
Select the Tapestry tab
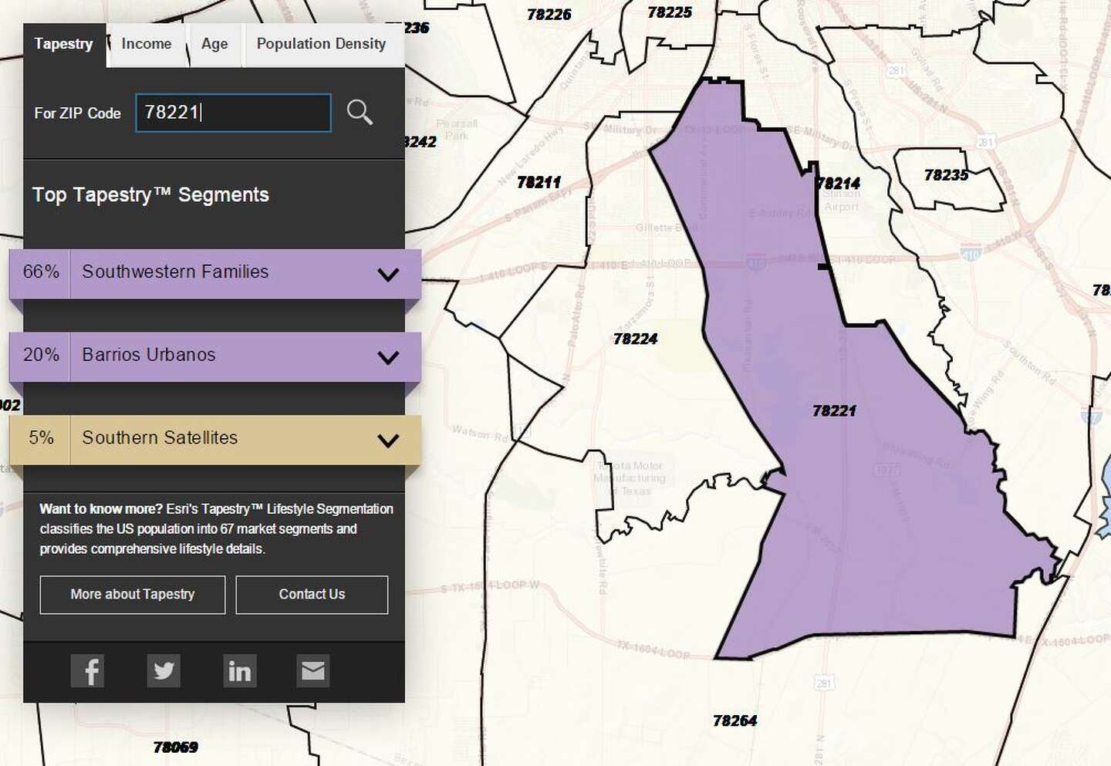[x=63, y=44]
